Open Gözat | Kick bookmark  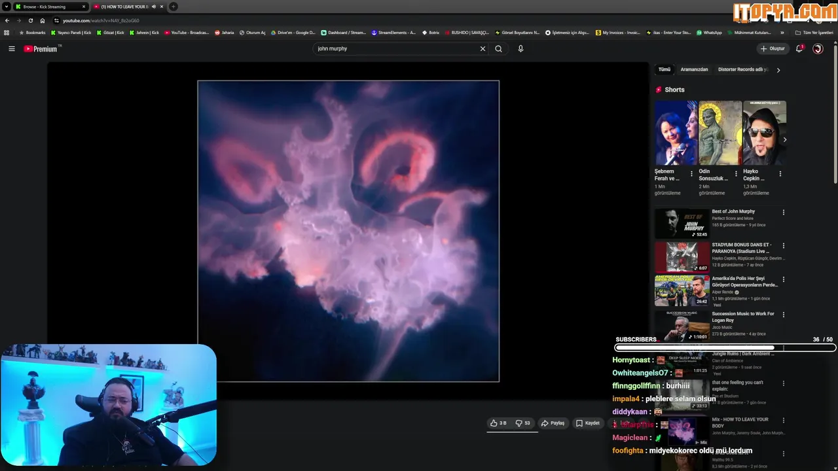tap(110, 33)
